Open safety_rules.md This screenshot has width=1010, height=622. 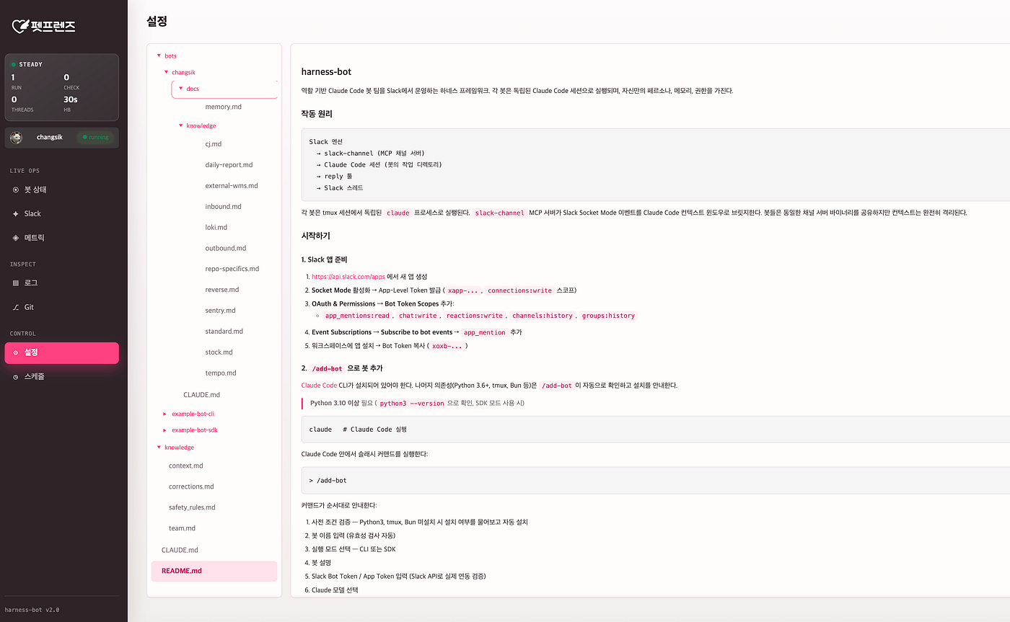pyautogui.click(x=192, y=507)
